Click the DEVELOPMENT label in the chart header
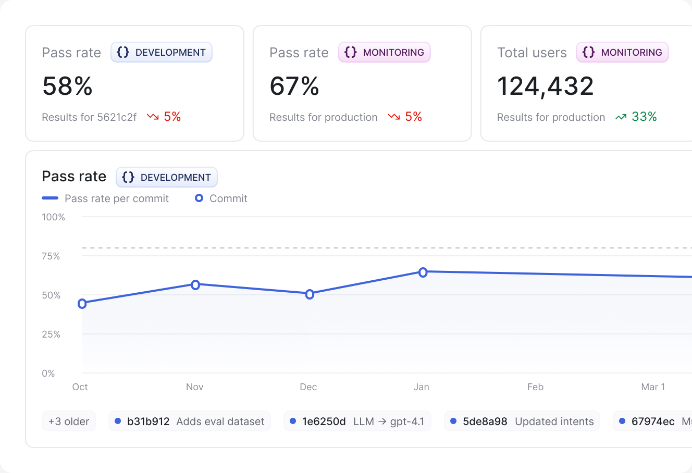 [x=176, y=177]
